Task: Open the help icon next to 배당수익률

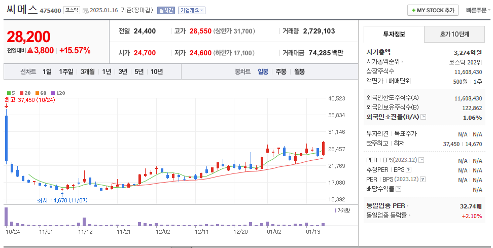Action: coord(398,189)
